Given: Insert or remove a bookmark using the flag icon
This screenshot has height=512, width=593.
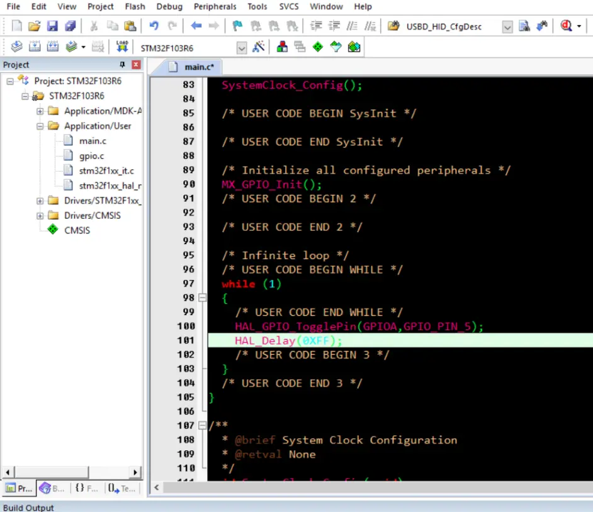Looking at the screenshot, I should pyautogui.click(x=237, y=26).
